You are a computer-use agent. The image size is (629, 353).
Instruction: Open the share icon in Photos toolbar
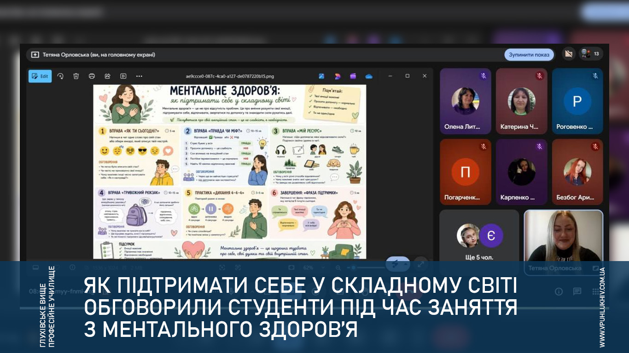(108, 76)
